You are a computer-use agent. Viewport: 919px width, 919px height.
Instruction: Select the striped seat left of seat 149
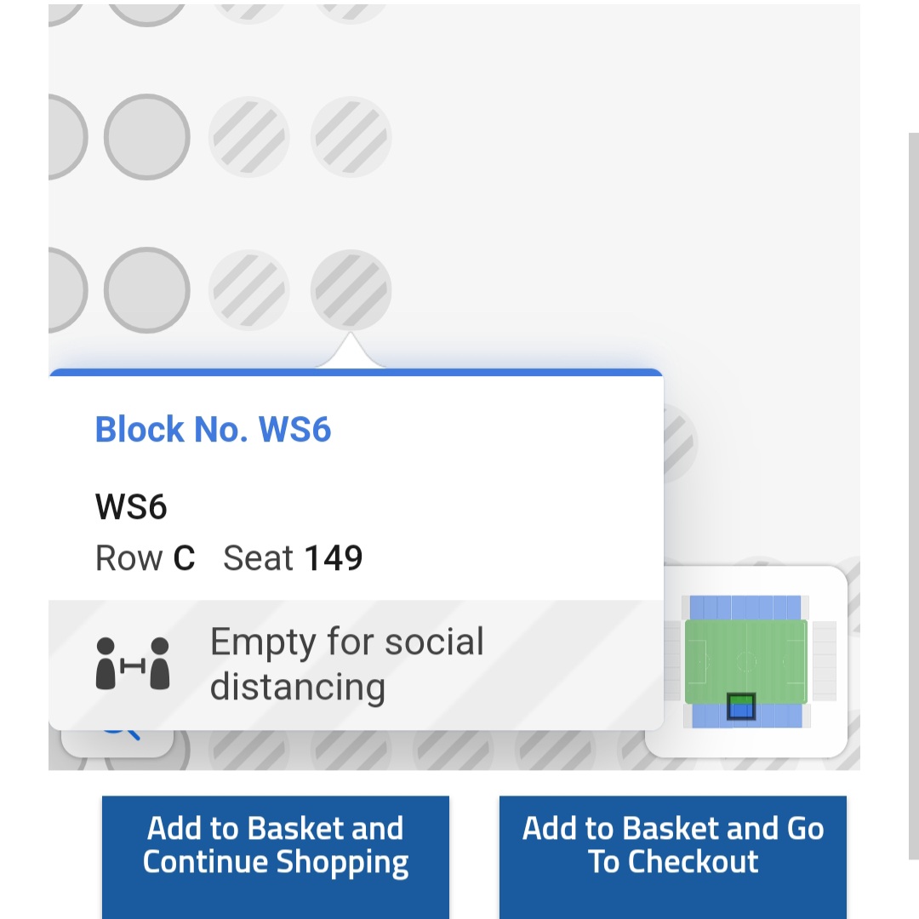[249, 289]
